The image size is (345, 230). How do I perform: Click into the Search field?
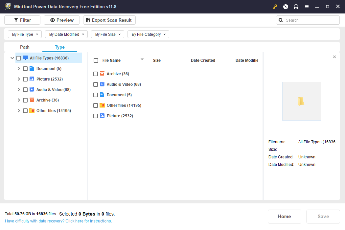pos(308,20)
